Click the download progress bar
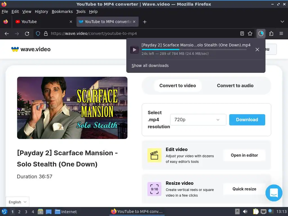The image size is (288, 216). click(x=194, y=49)
